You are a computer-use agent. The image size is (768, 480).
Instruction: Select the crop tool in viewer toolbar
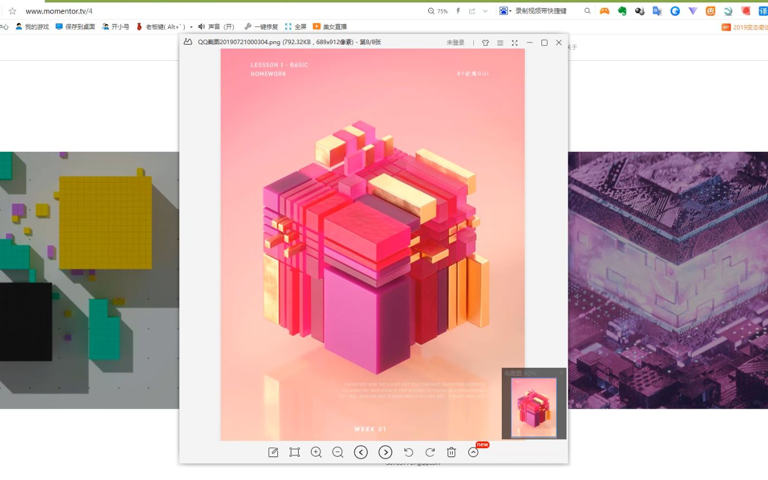[294, 452]
